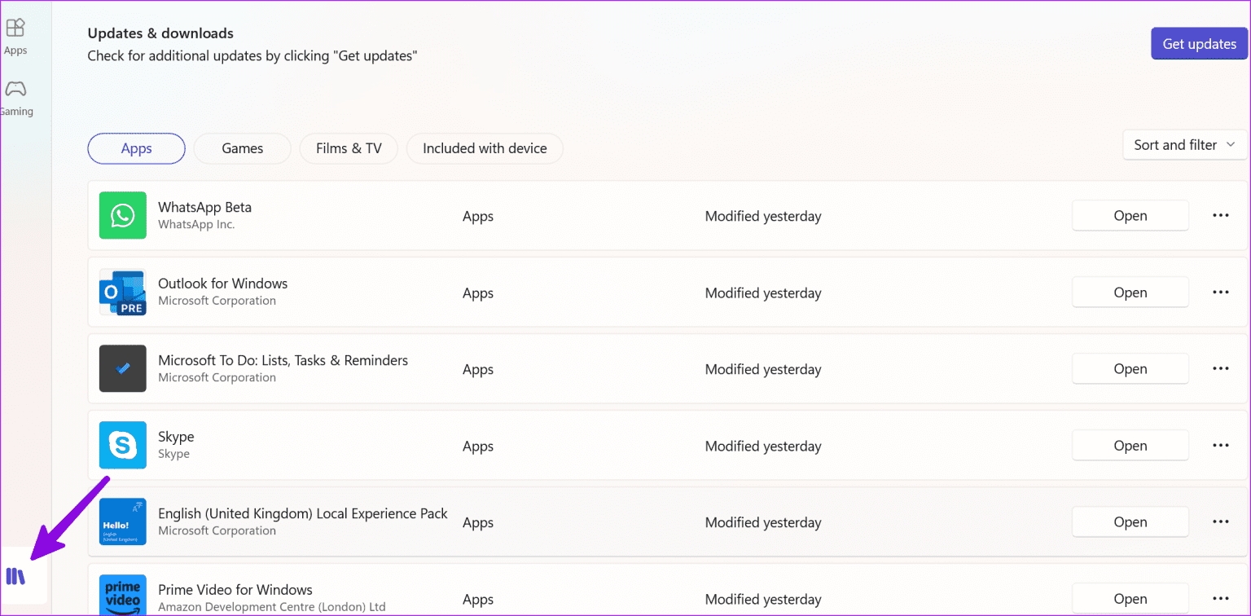Click the Microsoft To Do app icon

(x=123, y=369)
